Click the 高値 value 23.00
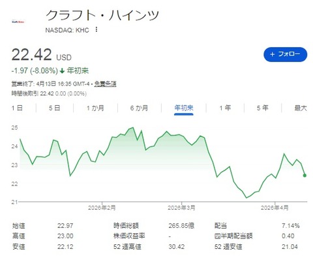This screenshot has height=258, width=313. click(x=65, y=236)
